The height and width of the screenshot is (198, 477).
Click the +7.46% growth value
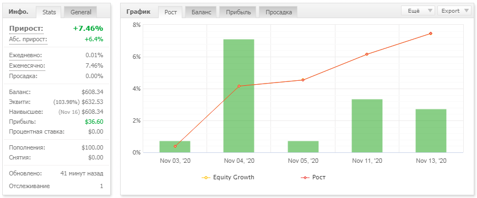click(88, 29)
